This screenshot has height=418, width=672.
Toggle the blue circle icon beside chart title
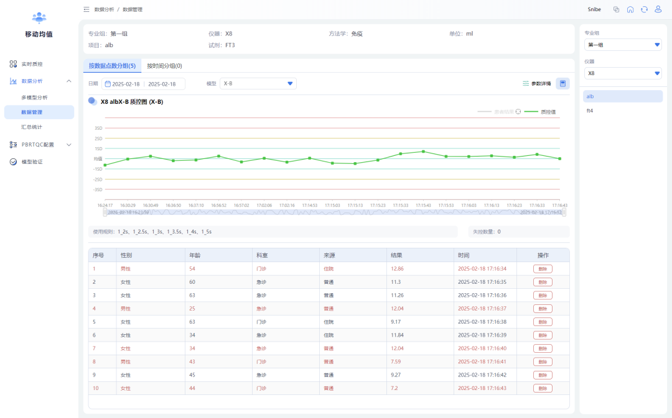click(x=92, y=101)
